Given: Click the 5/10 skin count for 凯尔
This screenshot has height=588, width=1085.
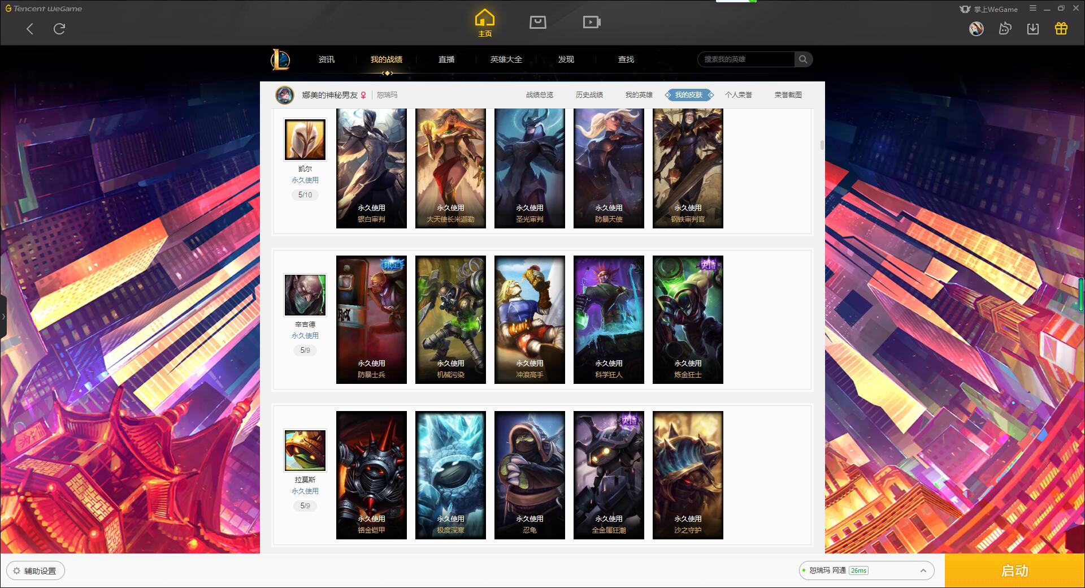Looking at the screenshot, I should click(x=305, y=195).
